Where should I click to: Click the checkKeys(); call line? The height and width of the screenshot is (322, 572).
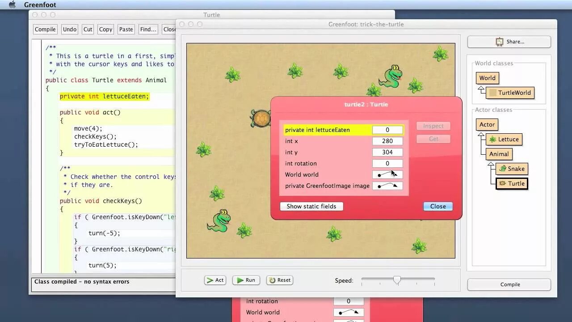point(95,136)
